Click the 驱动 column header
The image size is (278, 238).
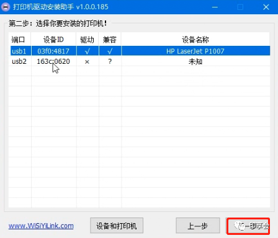(x=87, y=39)
